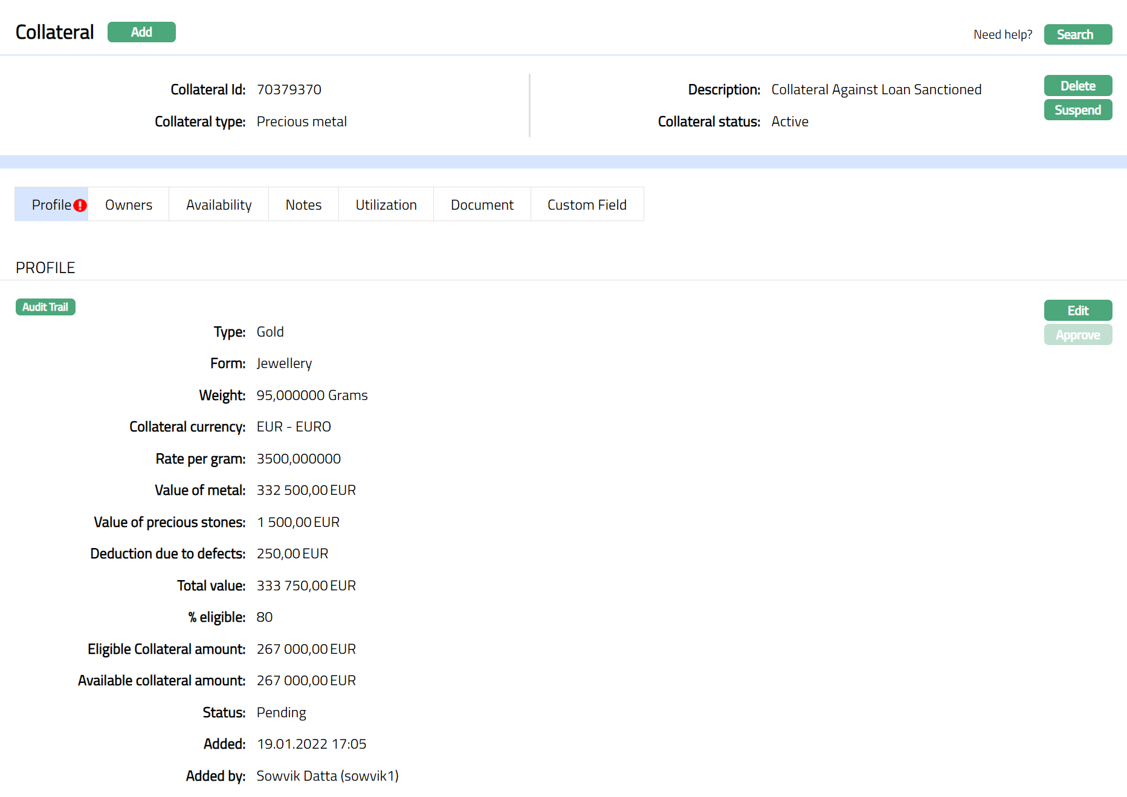Open the Audit Trail for the profile

point(45,307)
